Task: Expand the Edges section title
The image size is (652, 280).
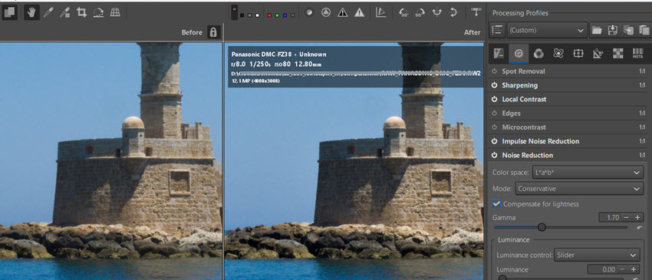Action: click(512, 114)
